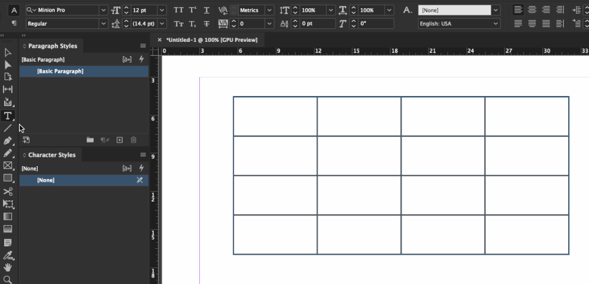This screenshot has width=589, height=284.
Task: Create new paragraph style button
Action: 120,140
